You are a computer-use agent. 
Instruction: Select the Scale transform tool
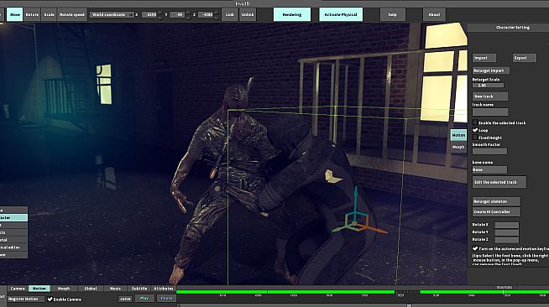coord(49,15)
